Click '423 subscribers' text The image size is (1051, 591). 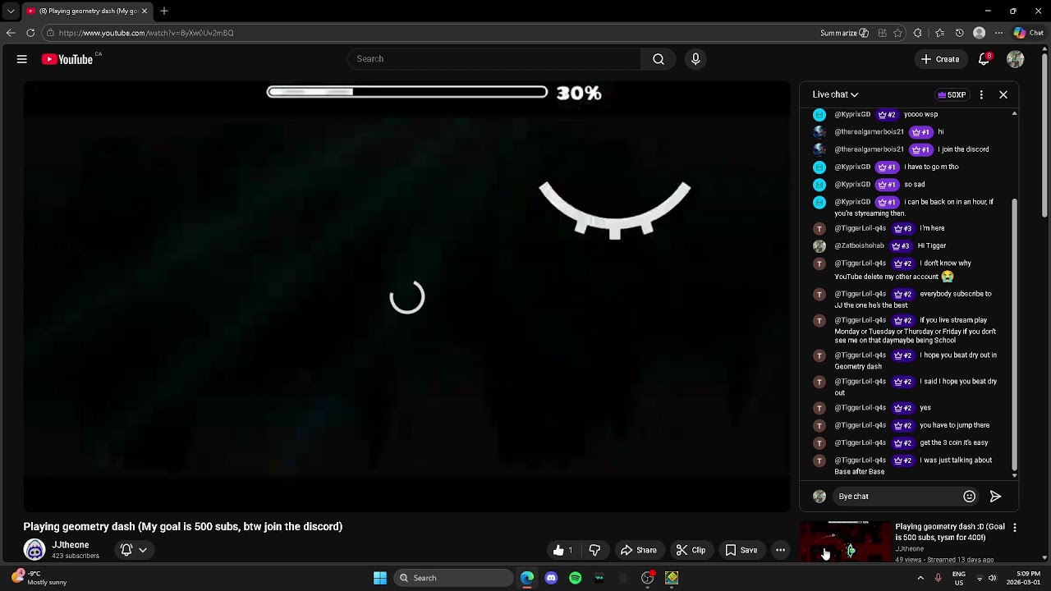click(76, 556)
